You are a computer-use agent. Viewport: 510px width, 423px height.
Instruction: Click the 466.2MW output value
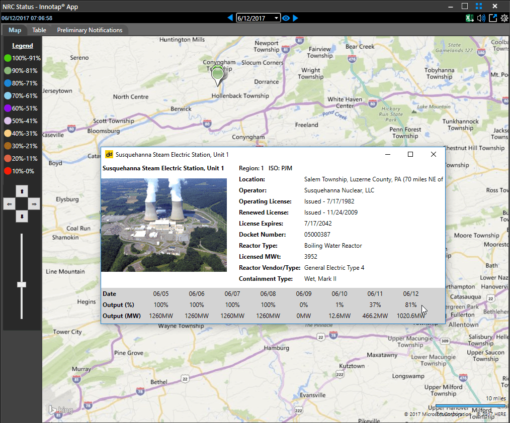[x=375, y=316]
